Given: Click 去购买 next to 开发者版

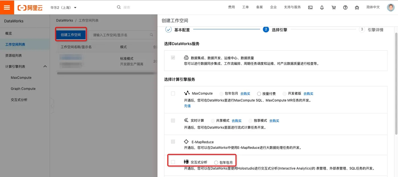Looking at the screenshot, I should coord(308,93).
